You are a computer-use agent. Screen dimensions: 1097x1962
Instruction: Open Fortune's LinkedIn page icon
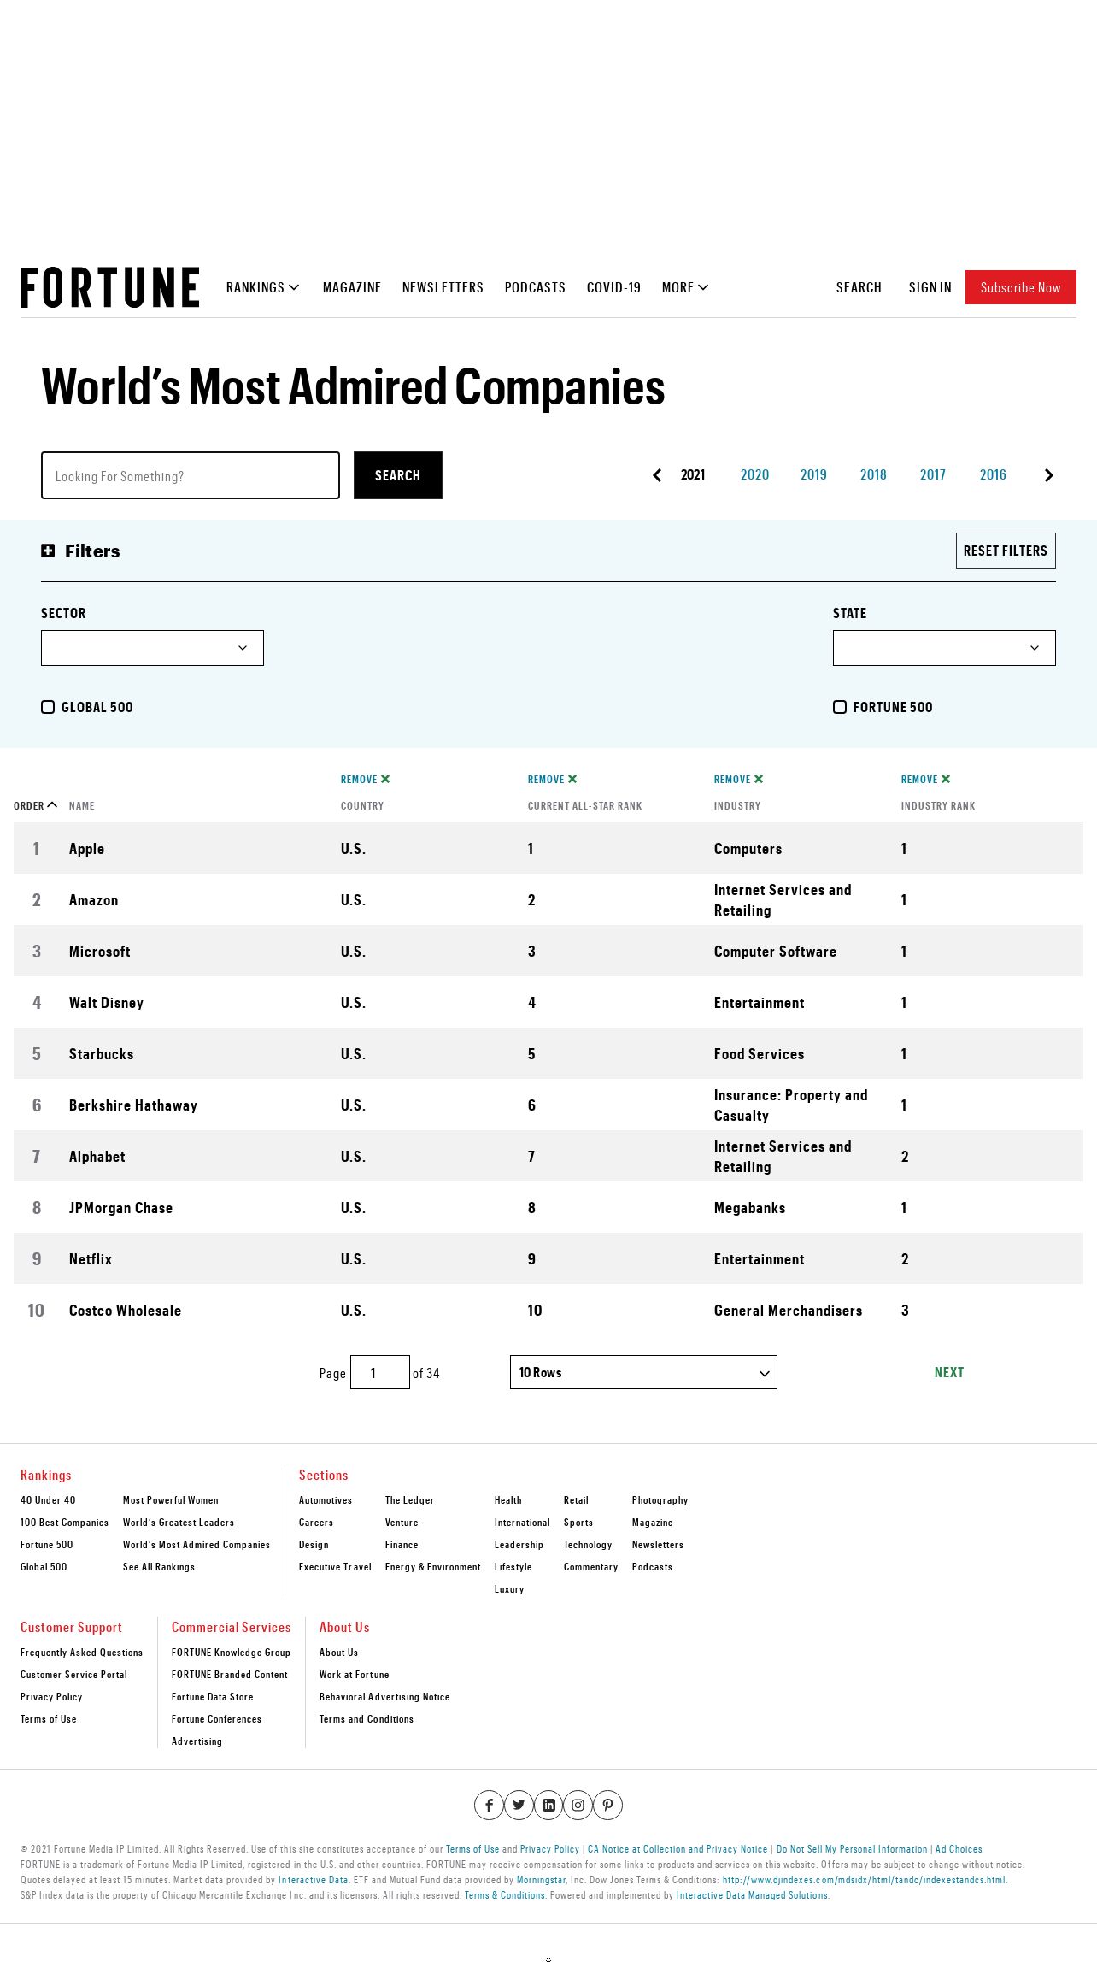548,1805
